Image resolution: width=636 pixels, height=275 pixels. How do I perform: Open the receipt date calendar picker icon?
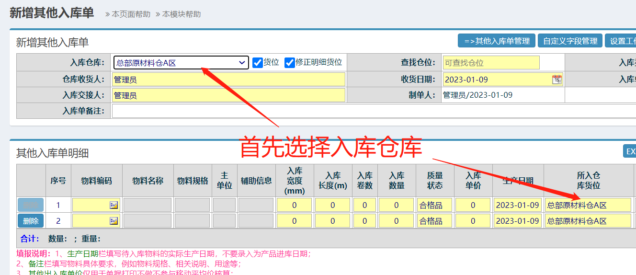[556, 80]
